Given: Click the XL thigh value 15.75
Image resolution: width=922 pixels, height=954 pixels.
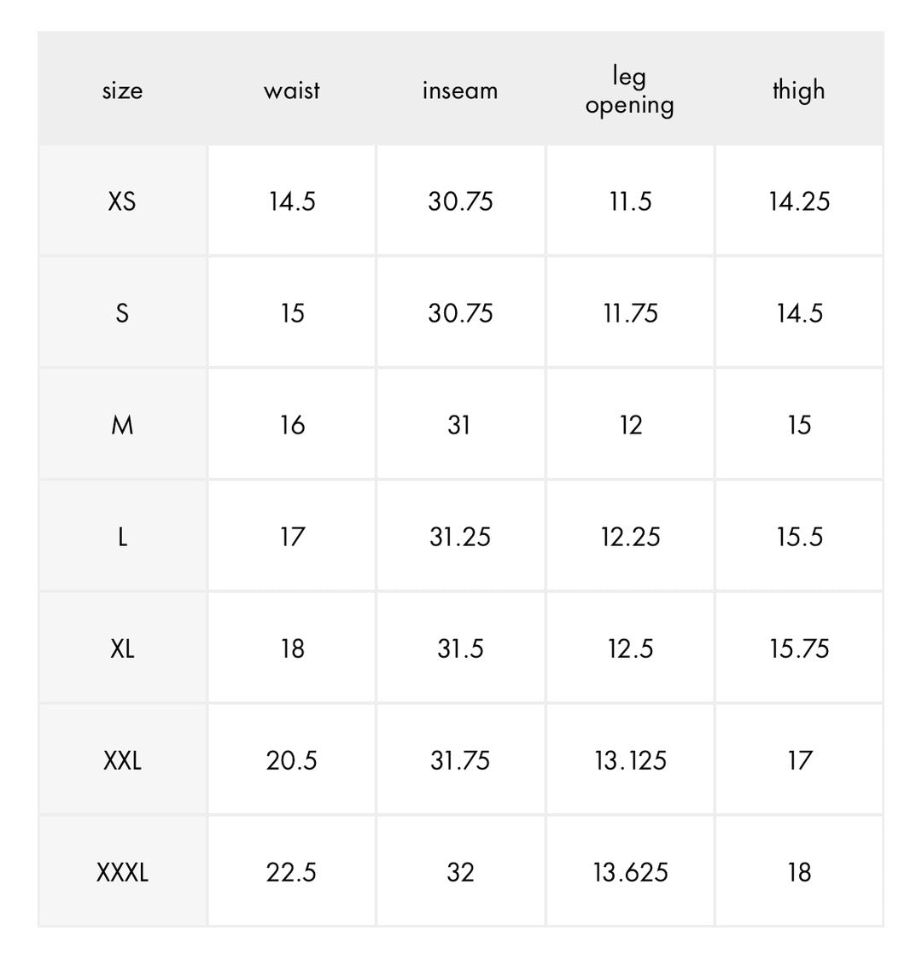Looking at the screenshot, I should pyautogui.click(x=799, y=649).
